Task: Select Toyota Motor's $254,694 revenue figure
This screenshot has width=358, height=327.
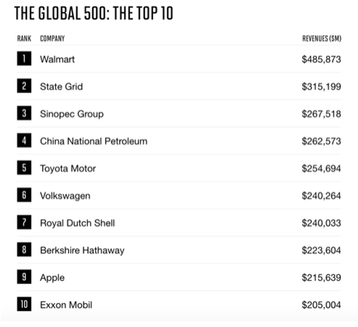Action: (321, 169)
